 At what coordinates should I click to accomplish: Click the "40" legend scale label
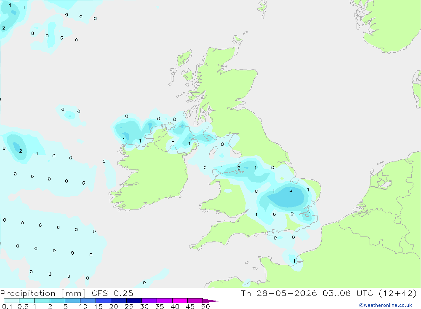[175, 306]
